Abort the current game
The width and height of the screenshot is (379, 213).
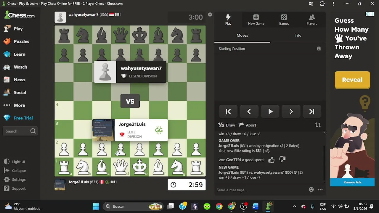(248, 125)
